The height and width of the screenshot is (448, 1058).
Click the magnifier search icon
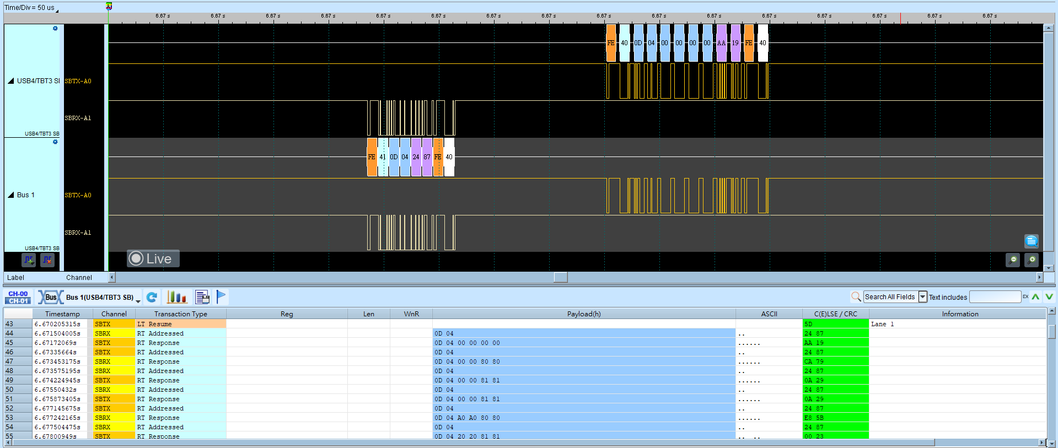coord(856,296)
